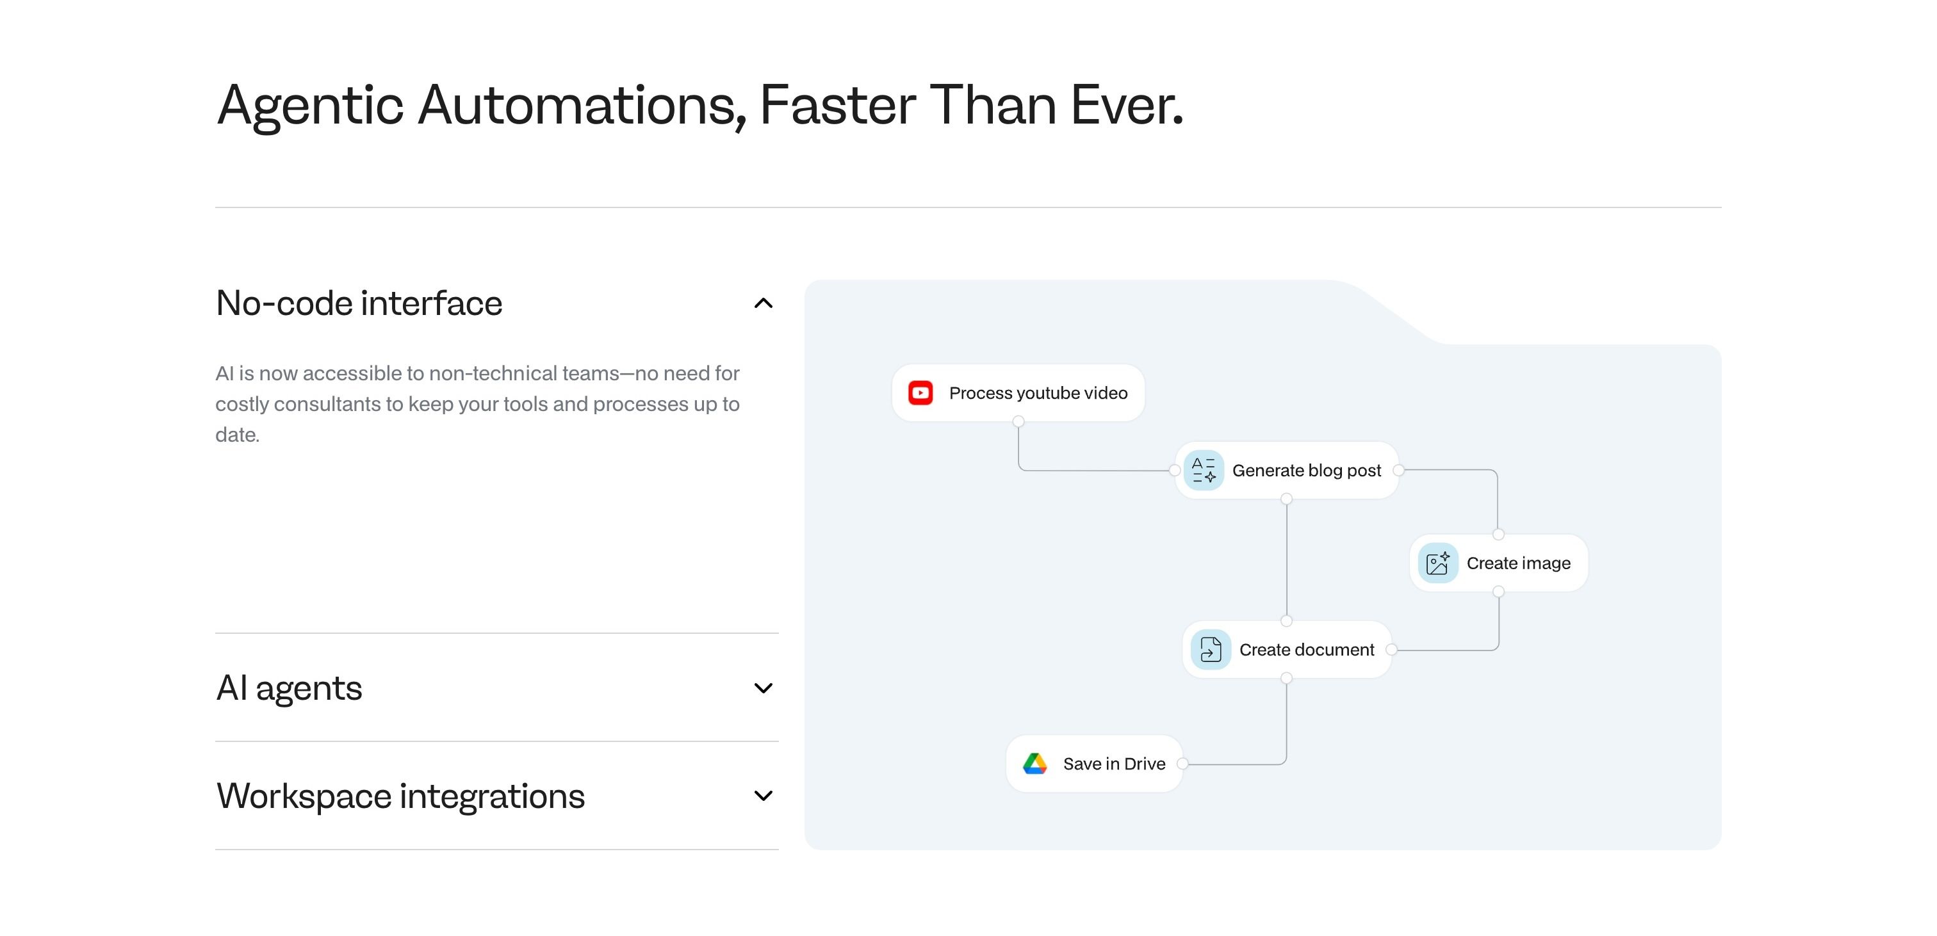The image size is (1937, 936).
Task: Open the AI agents section heading
Action: [290, 688]
